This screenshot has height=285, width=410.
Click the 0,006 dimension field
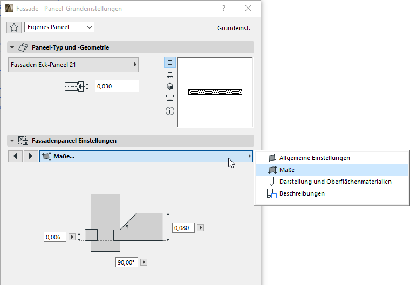(55, 237)
